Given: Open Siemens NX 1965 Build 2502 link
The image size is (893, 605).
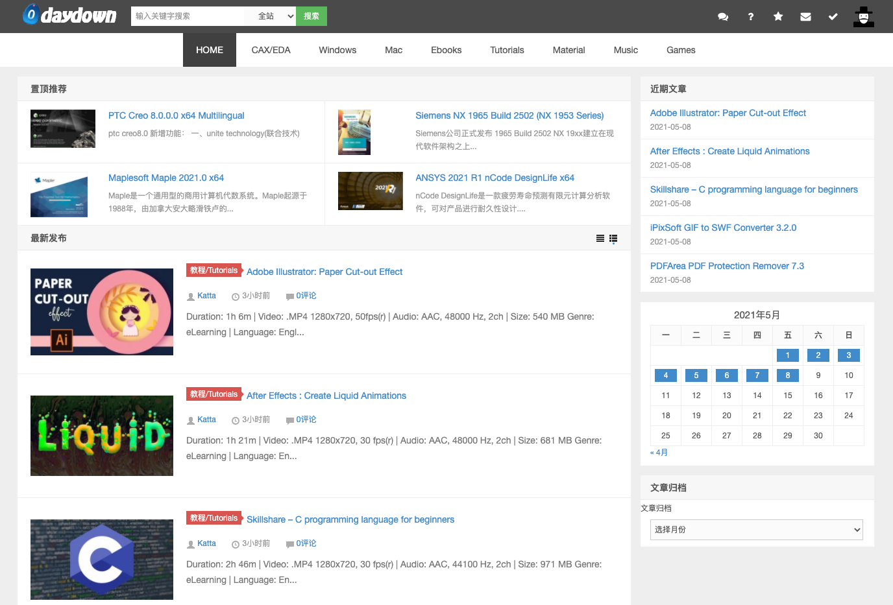Looking at the screenshot, I should coord(509,115).
